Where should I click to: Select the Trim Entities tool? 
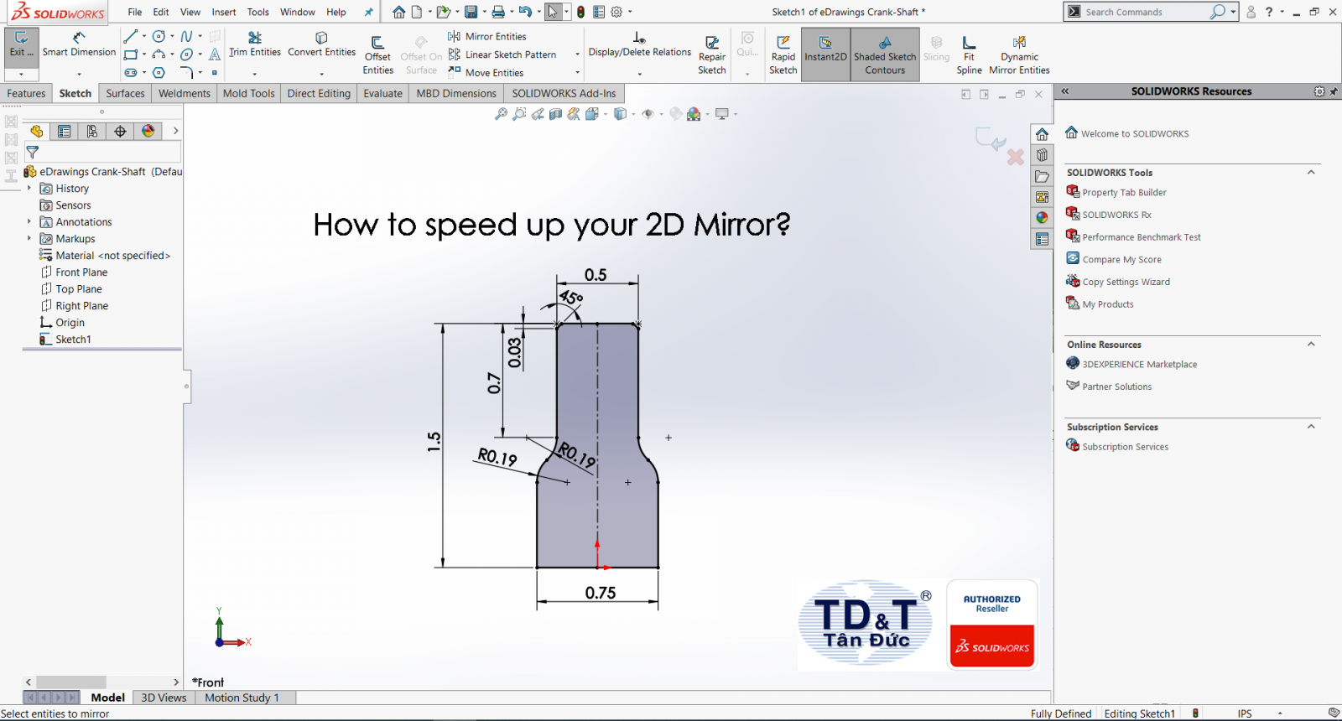[255, 44]
